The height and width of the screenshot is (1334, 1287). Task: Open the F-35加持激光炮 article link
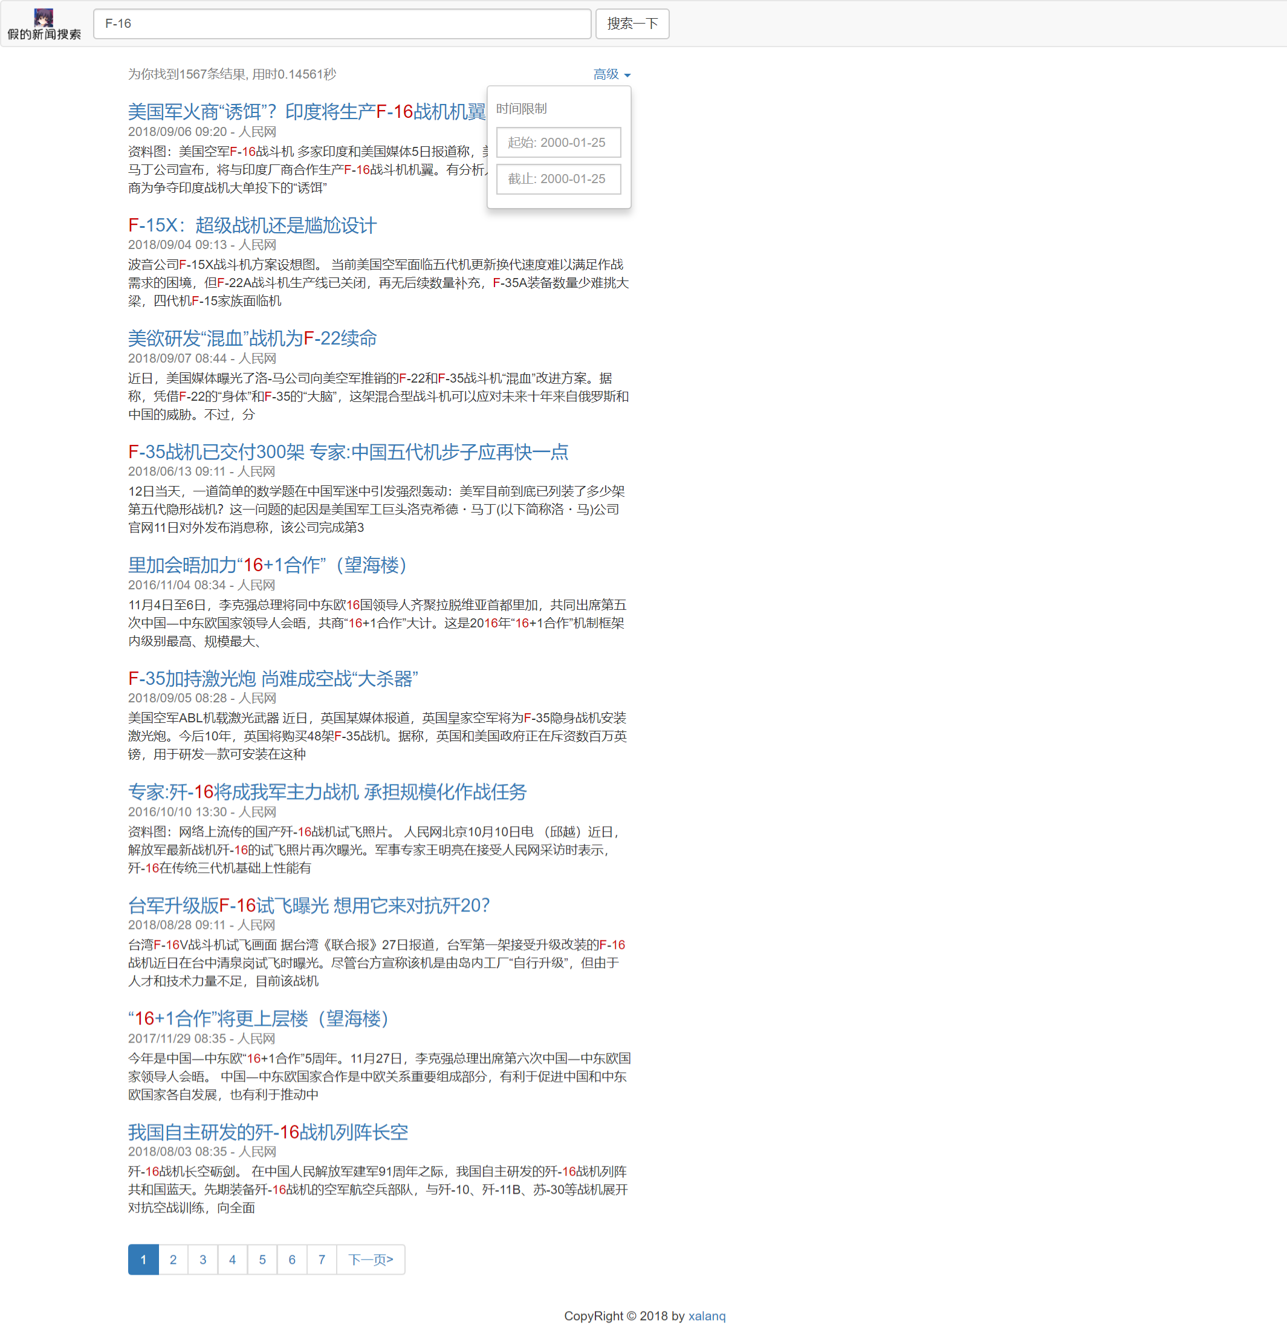[272, 679]
